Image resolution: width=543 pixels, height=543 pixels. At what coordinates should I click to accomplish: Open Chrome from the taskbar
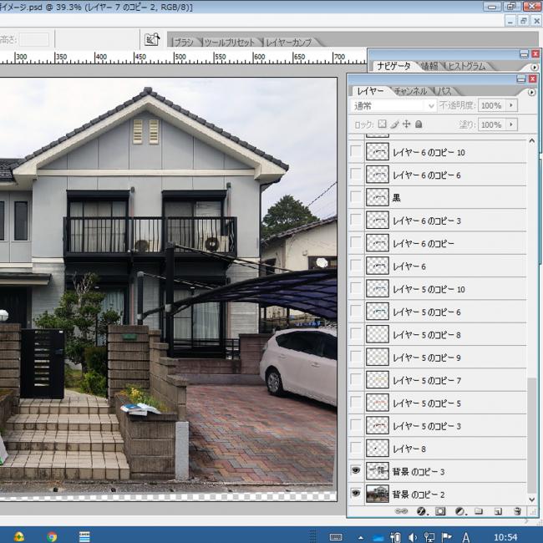click(x=52, y=535)
